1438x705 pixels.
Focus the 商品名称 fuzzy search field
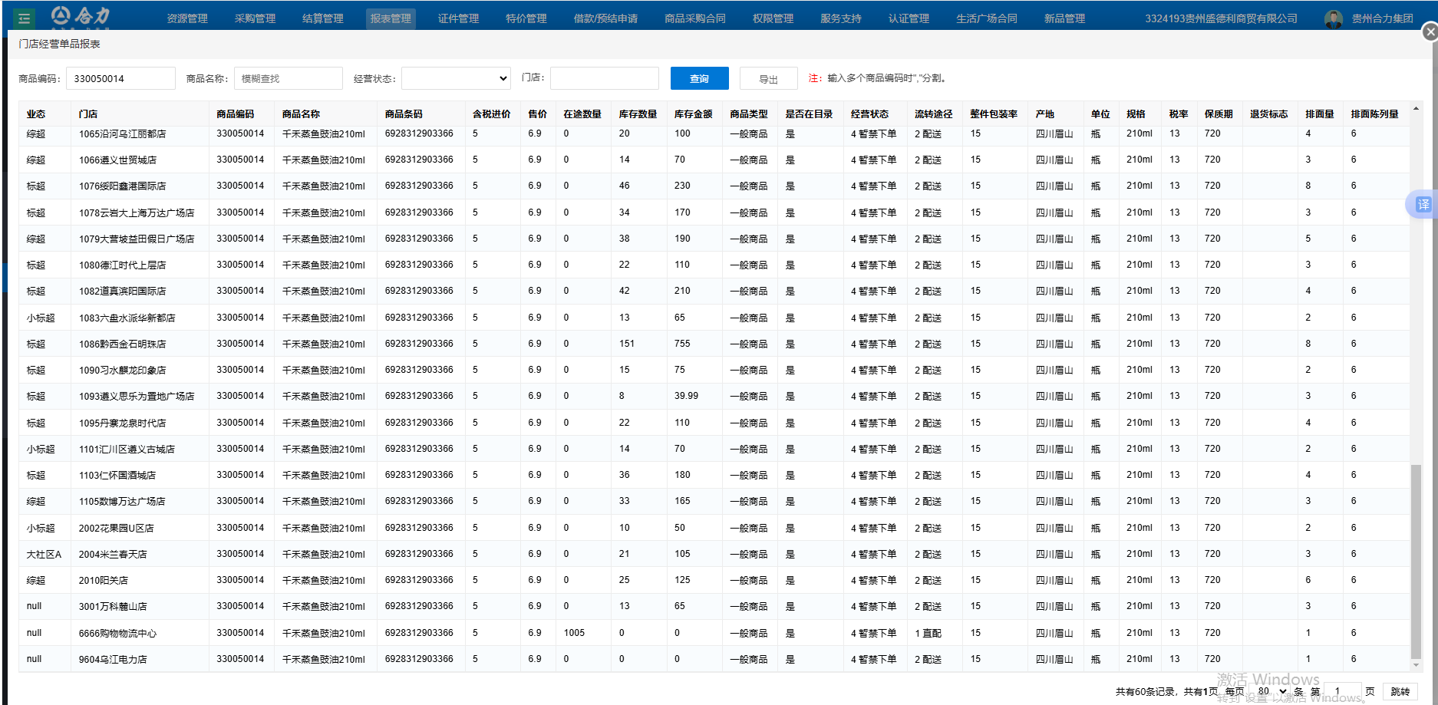pyautogui.click(x=288, y=78)
